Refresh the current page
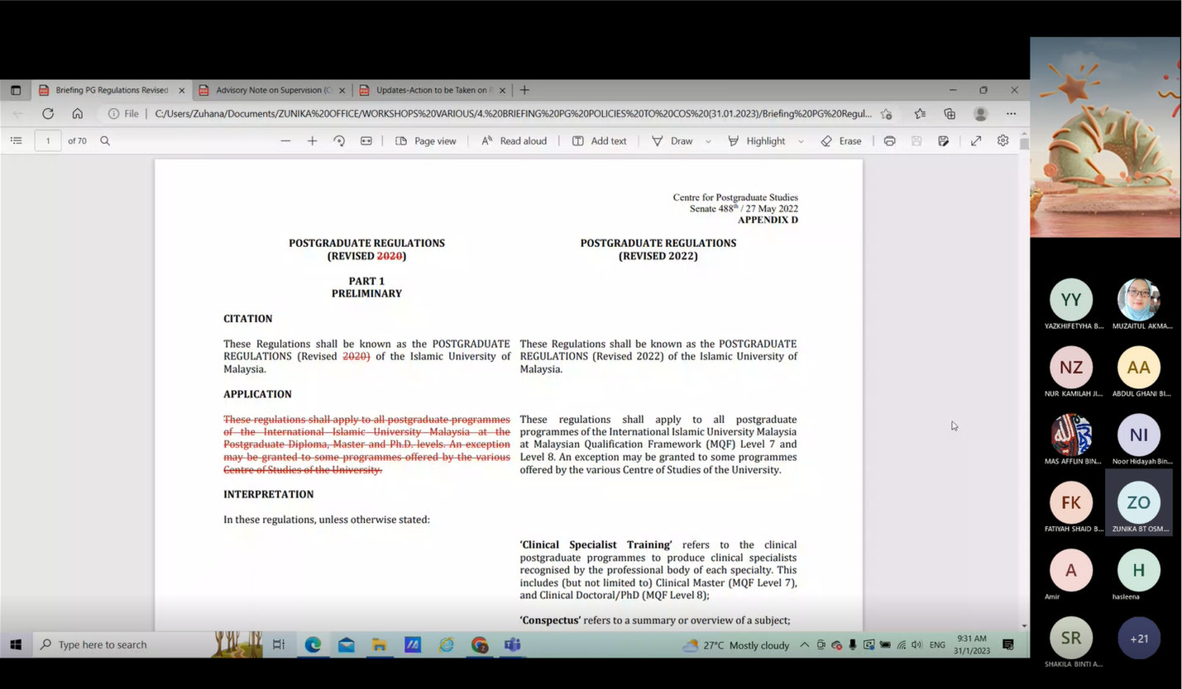Viewport: 1182px width, 689px height. 48,114
